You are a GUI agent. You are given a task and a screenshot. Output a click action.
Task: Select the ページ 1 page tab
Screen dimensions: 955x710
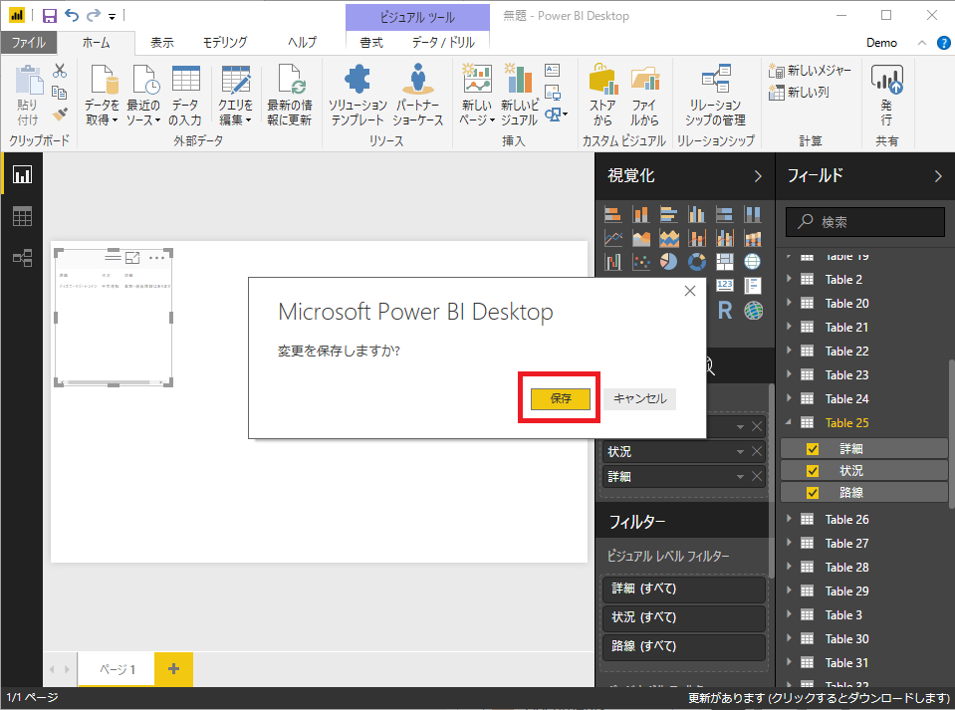(117, 669)
